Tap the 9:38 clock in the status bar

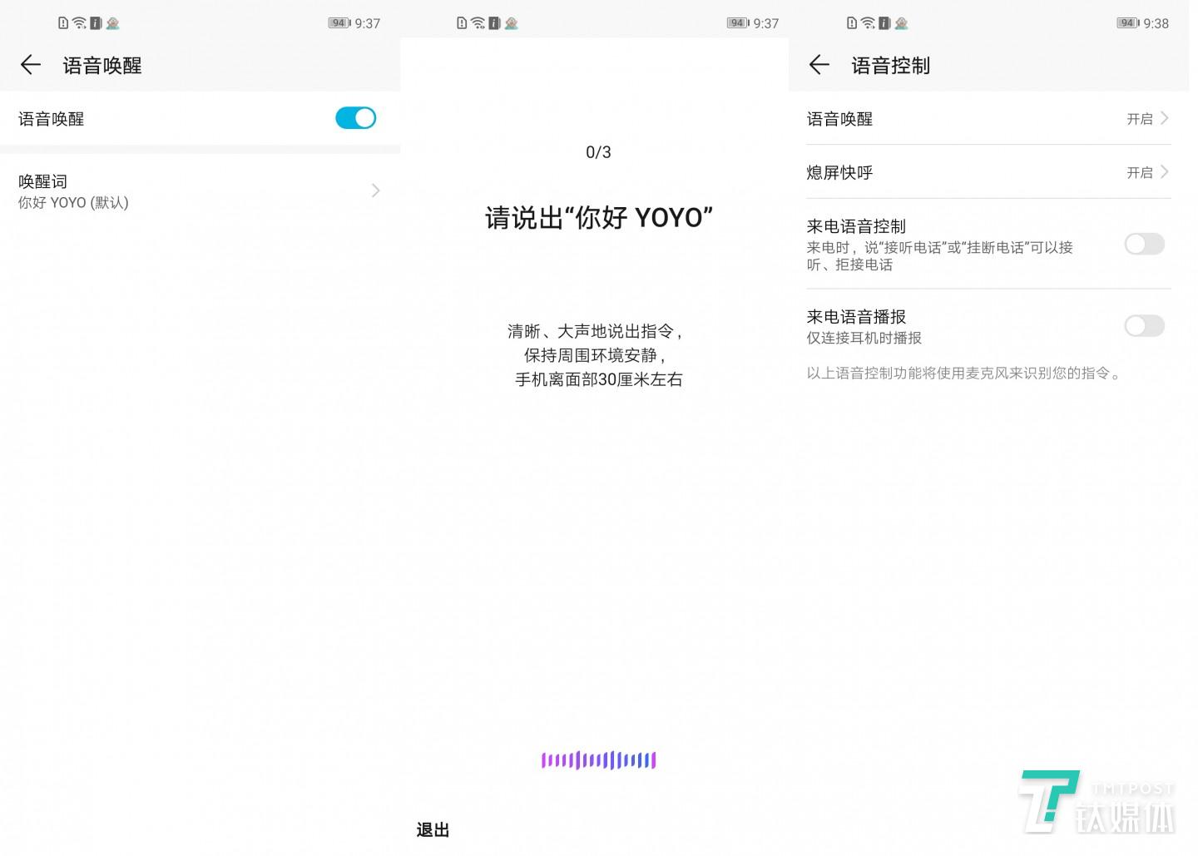1155,23
